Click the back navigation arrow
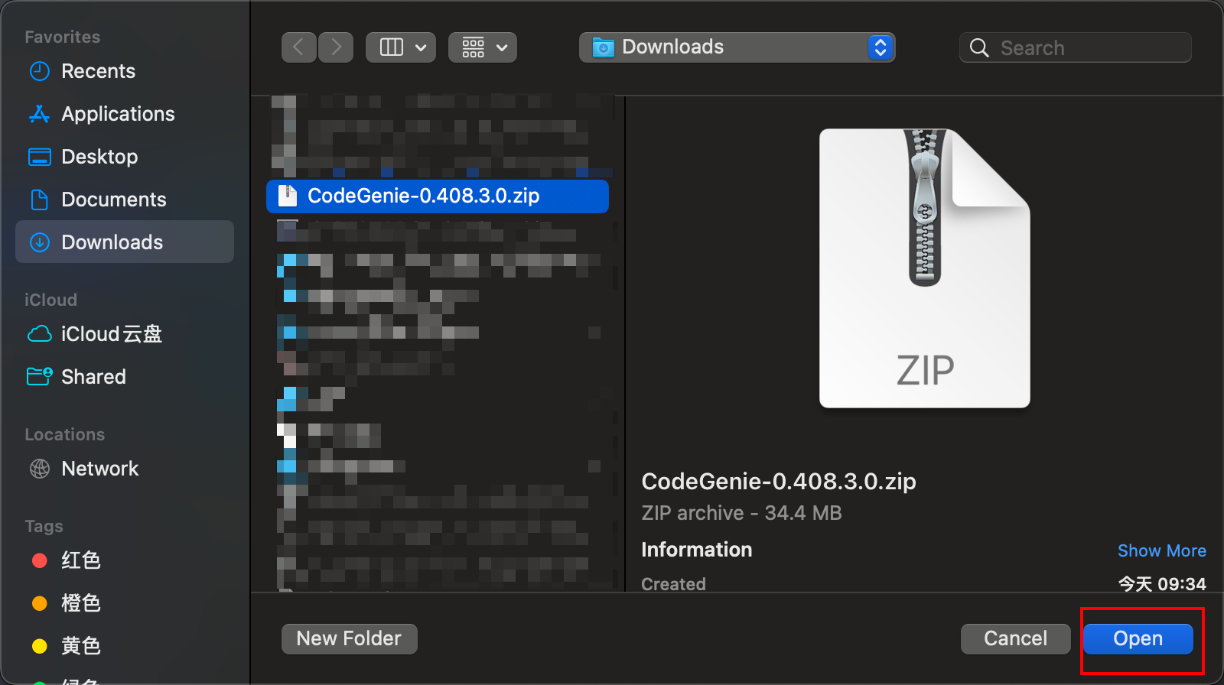The height and width of the screenshot is (685, 1224). tap(299, 47)
